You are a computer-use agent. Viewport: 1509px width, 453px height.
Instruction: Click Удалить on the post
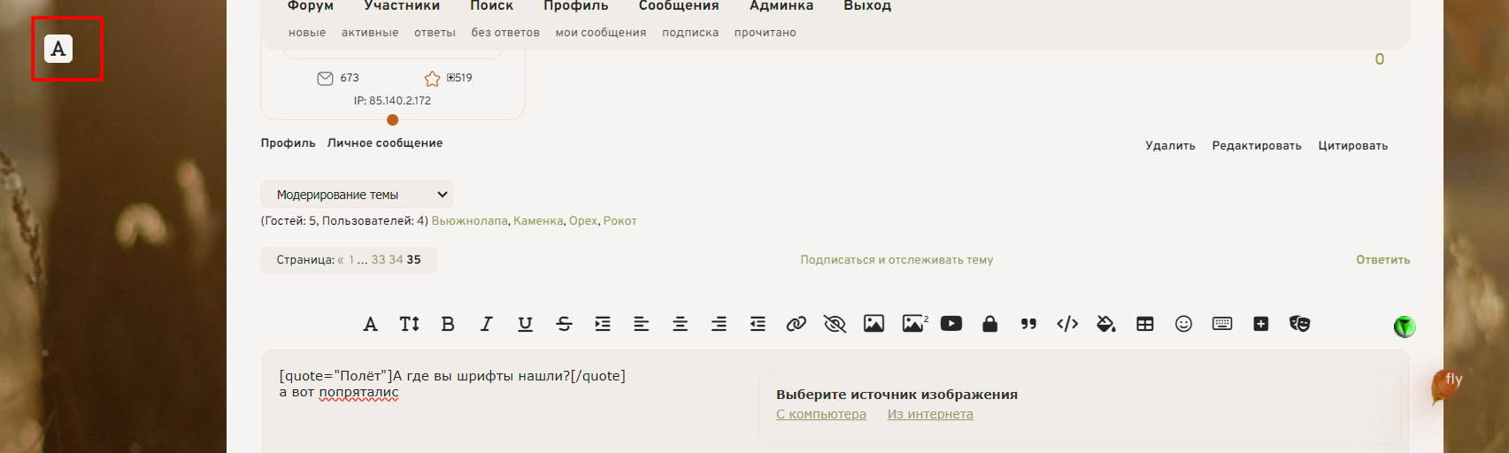pos(1170,146)
